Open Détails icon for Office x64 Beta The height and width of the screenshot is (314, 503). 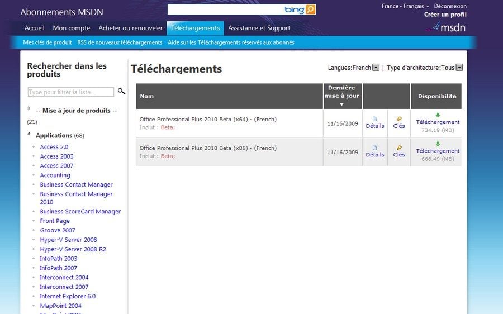(x=375, y=118)
